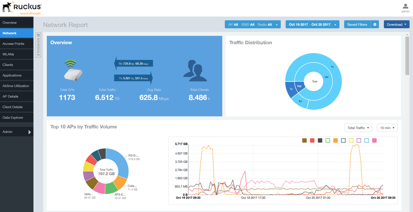Expand the date range Oct 19-20 picker
This screenshot has height=212, width=413.
(312, 25)
